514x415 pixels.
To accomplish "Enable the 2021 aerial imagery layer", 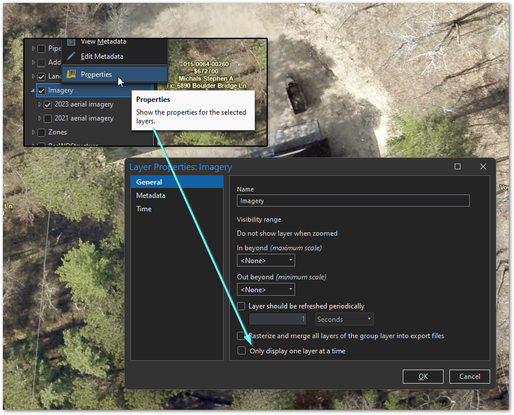I will pos(47,118).
